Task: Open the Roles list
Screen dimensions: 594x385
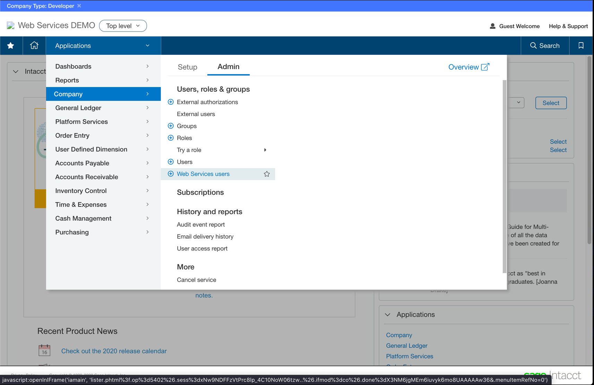Action: point(184,138)
